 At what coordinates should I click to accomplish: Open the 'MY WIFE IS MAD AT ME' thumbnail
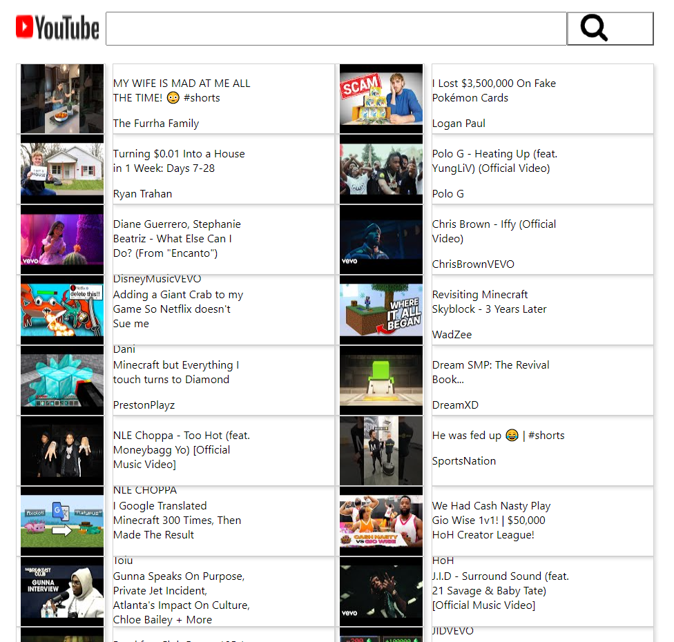pos(62,99)
